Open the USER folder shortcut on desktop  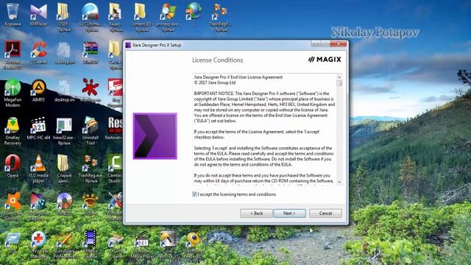tap(64, 17)
